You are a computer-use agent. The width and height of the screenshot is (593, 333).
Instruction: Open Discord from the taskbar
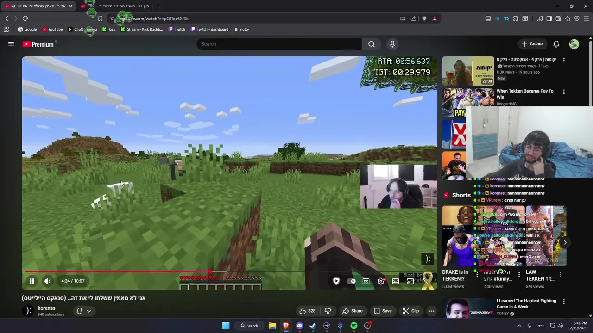(x=299, y=326)
